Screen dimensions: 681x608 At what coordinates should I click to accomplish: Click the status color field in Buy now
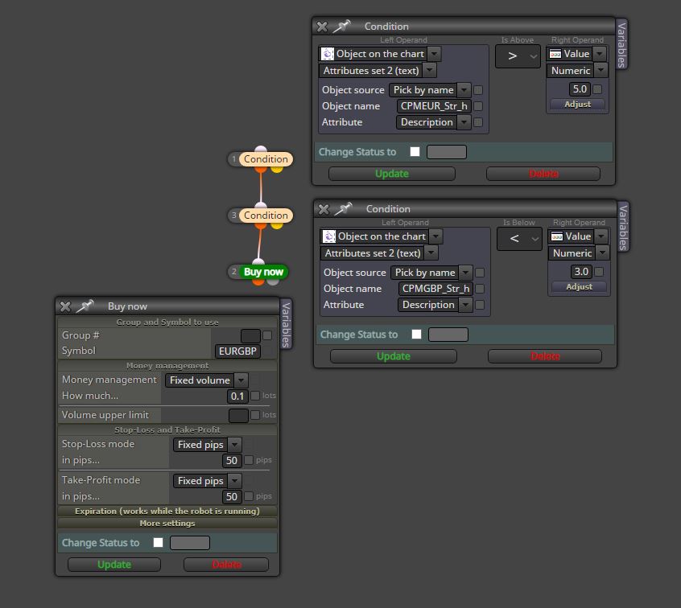coord(190,543)
